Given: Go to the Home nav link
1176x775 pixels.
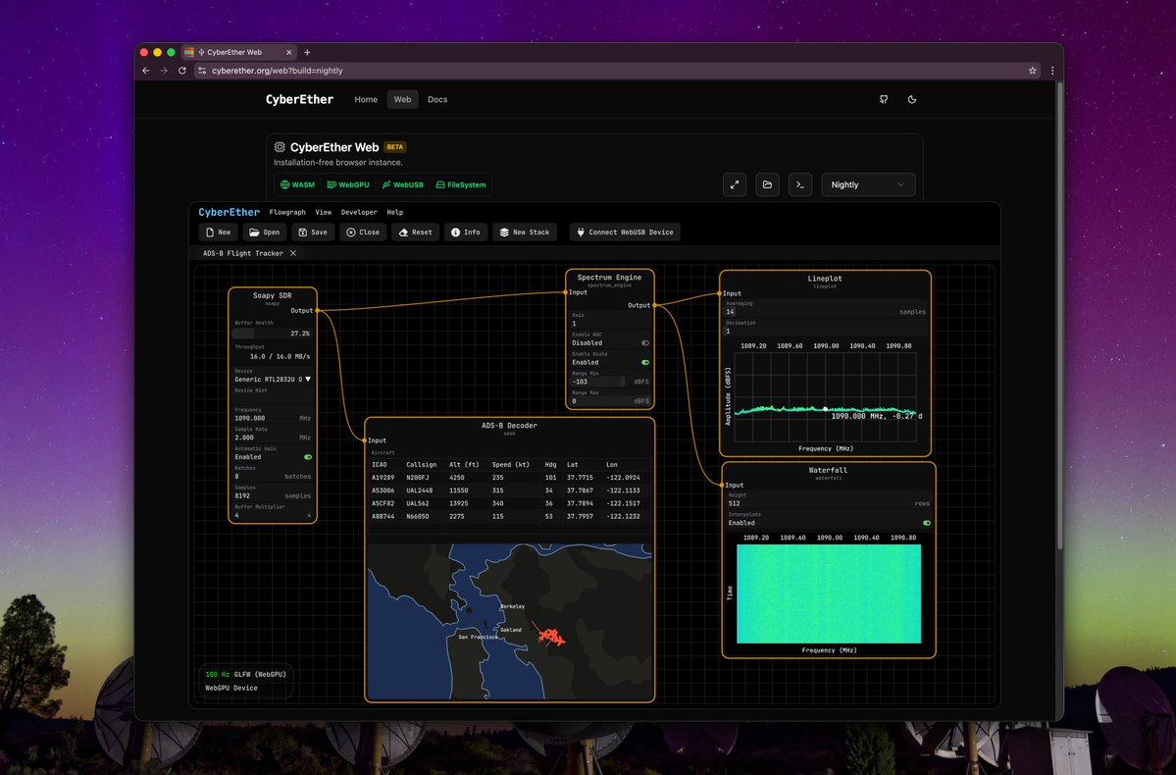Looking at the screenshot, I should (x=366, y=99).
